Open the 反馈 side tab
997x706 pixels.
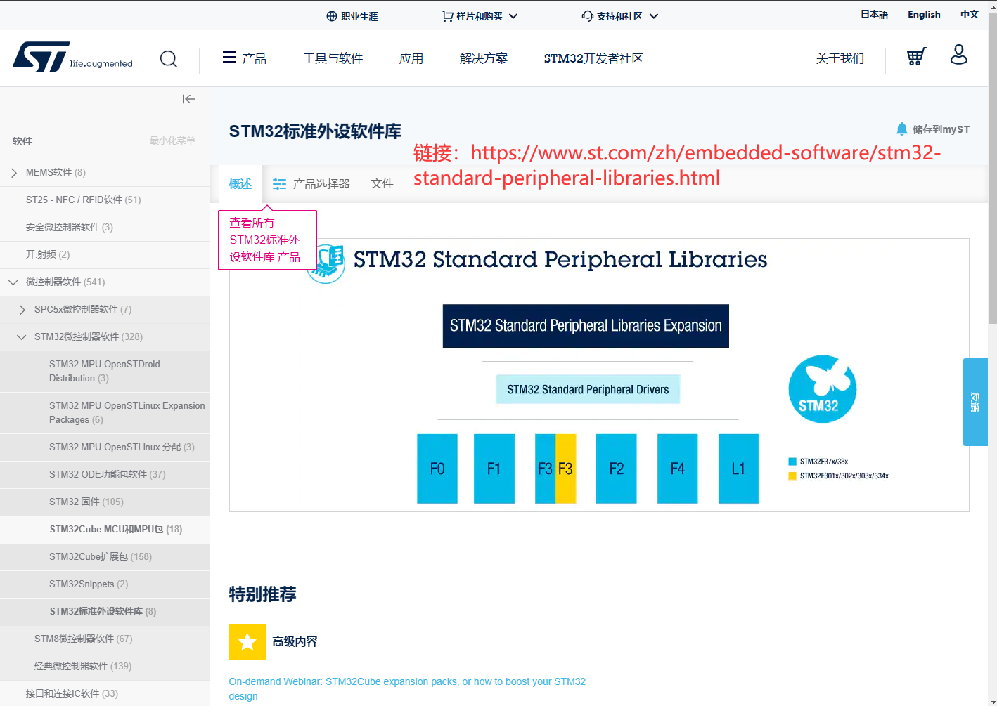coord(975,402)
